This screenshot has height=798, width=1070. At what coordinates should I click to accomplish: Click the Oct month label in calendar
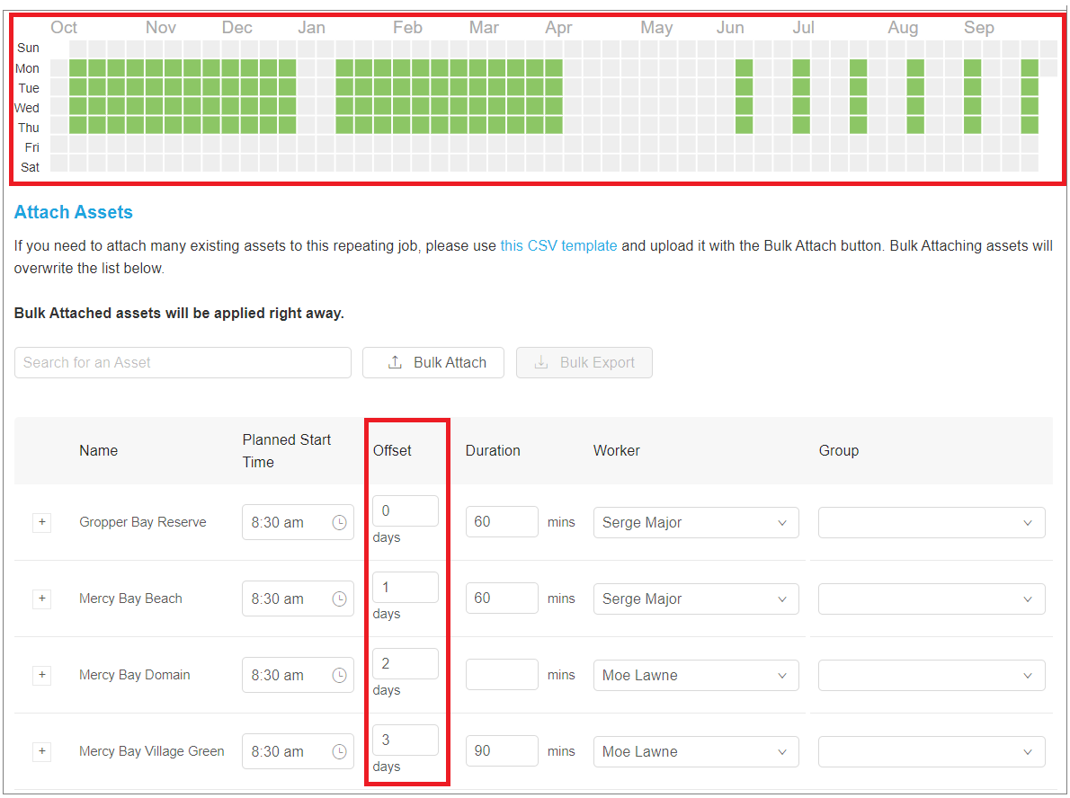tap(64, 27)
